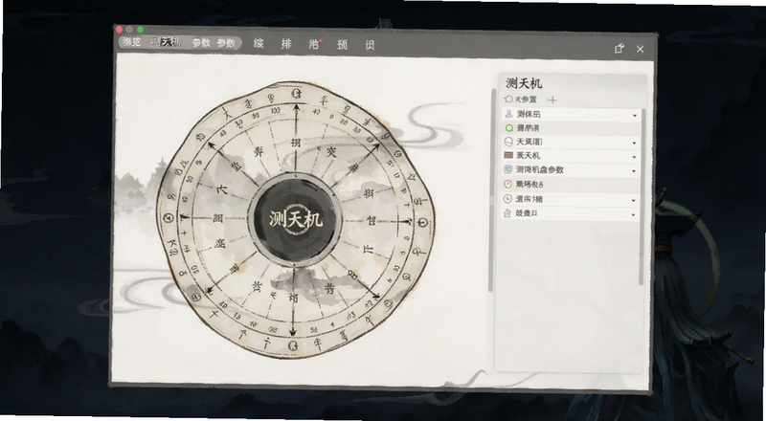Open the 预 menu item
Screen dimensions: 766x421
coord(342,45)
